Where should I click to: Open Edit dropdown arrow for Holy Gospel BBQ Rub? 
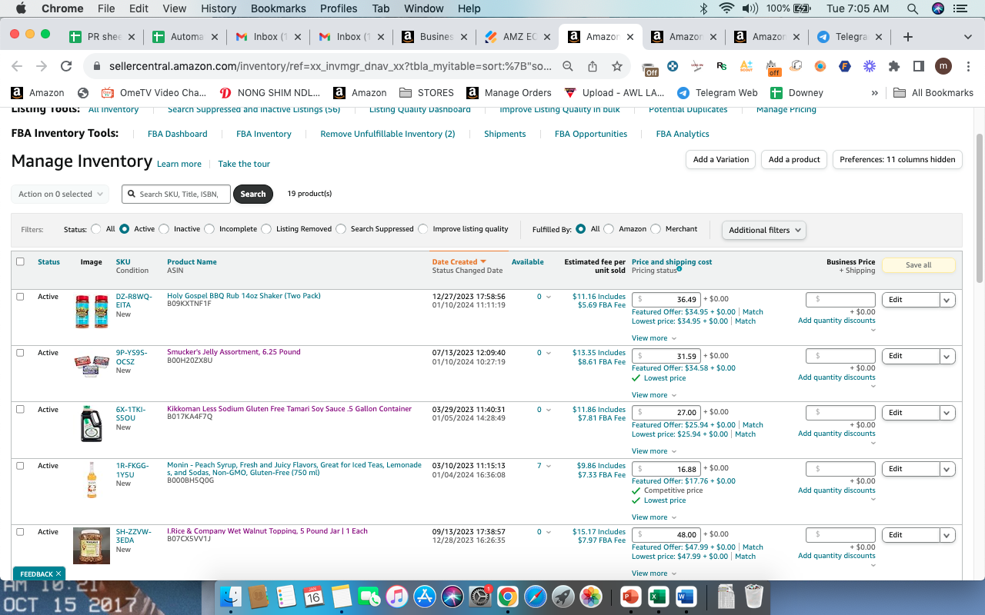(947, 300)
